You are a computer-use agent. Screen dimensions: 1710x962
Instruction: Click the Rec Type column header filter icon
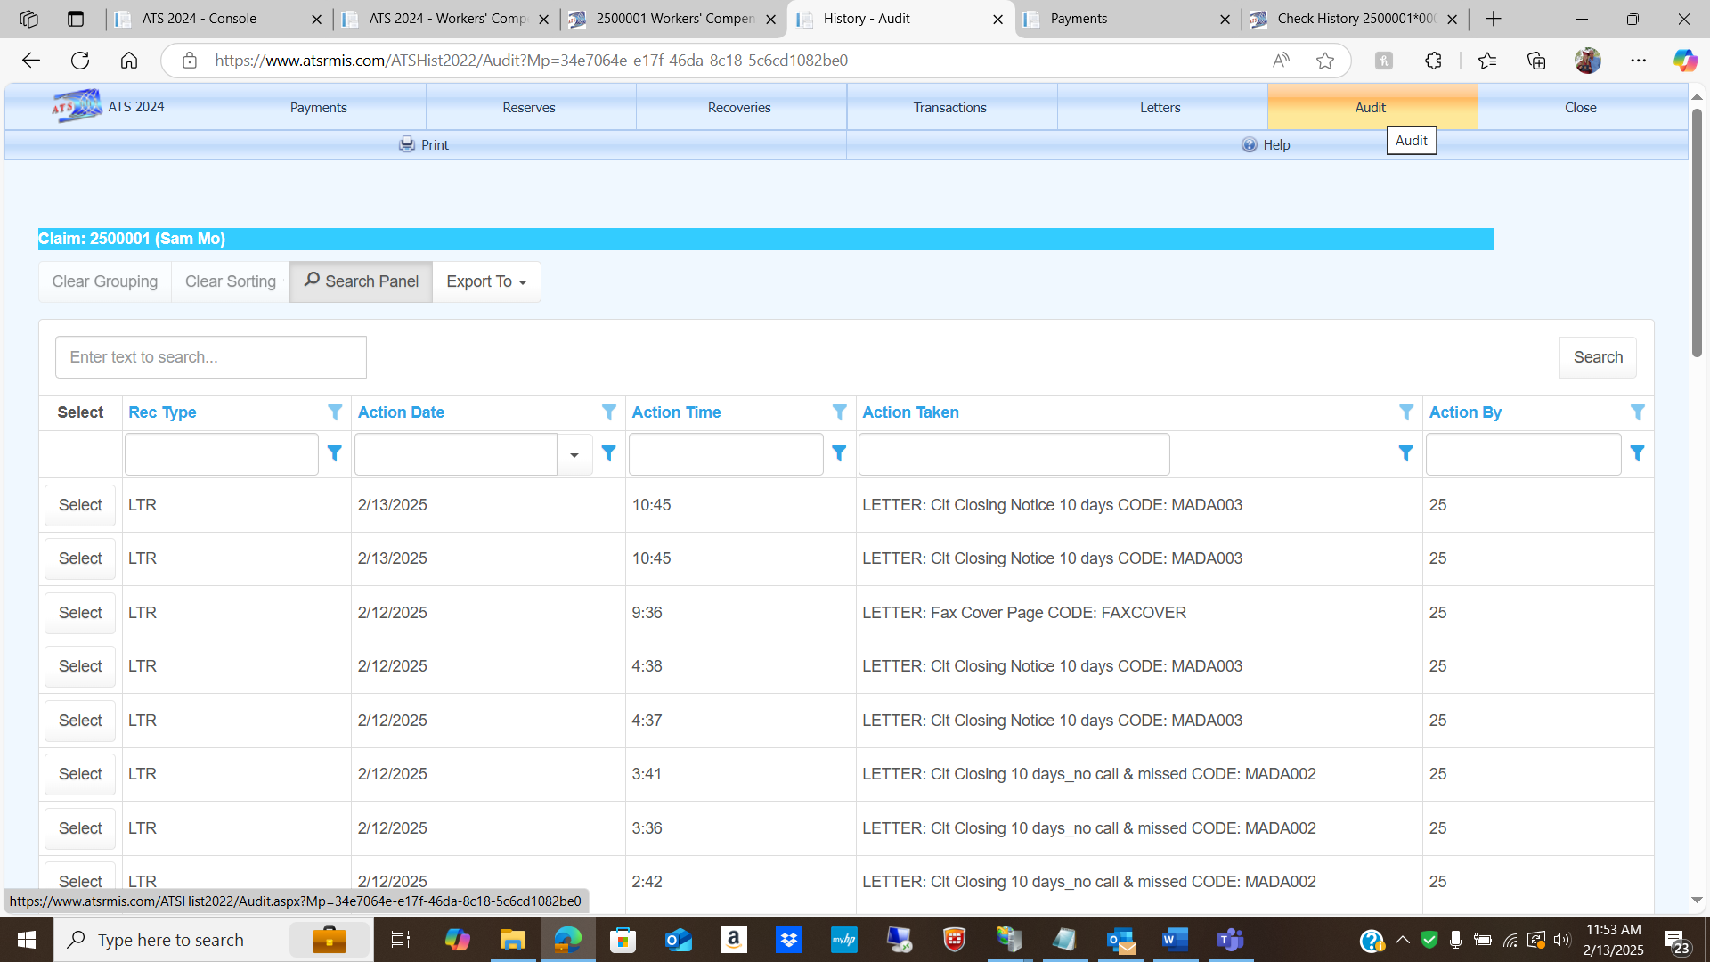click(335, 412)
